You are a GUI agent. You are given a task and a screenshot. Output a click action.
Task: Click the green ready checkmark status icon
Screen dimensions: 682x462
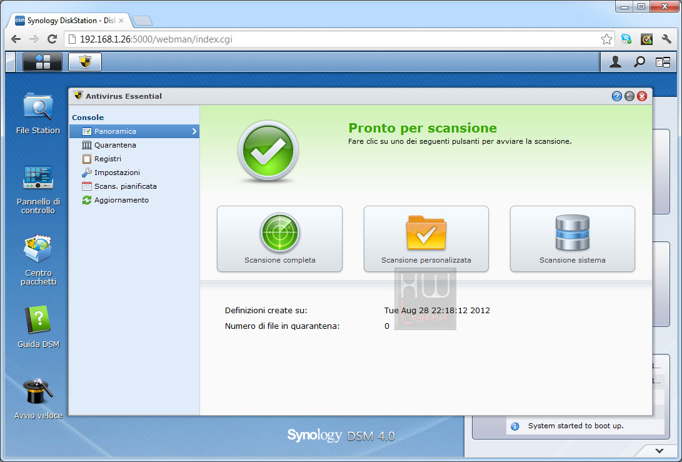pyautogui.click(x=268, y=151)
